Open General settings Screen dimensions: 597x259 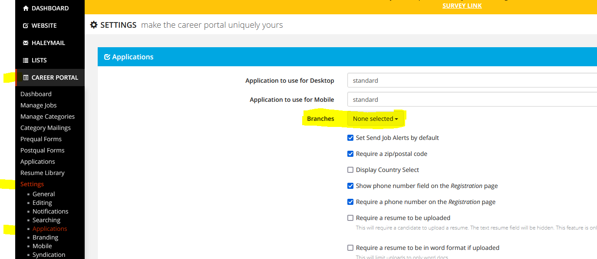point(44,194)
